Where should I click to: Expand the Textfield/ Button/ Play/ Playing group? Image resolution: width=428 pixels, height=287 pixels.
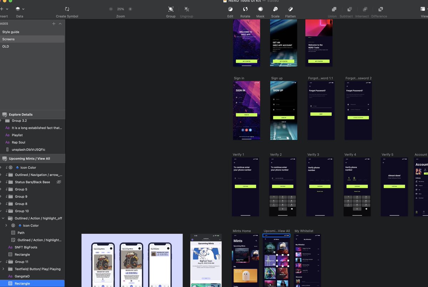point(3,269)
